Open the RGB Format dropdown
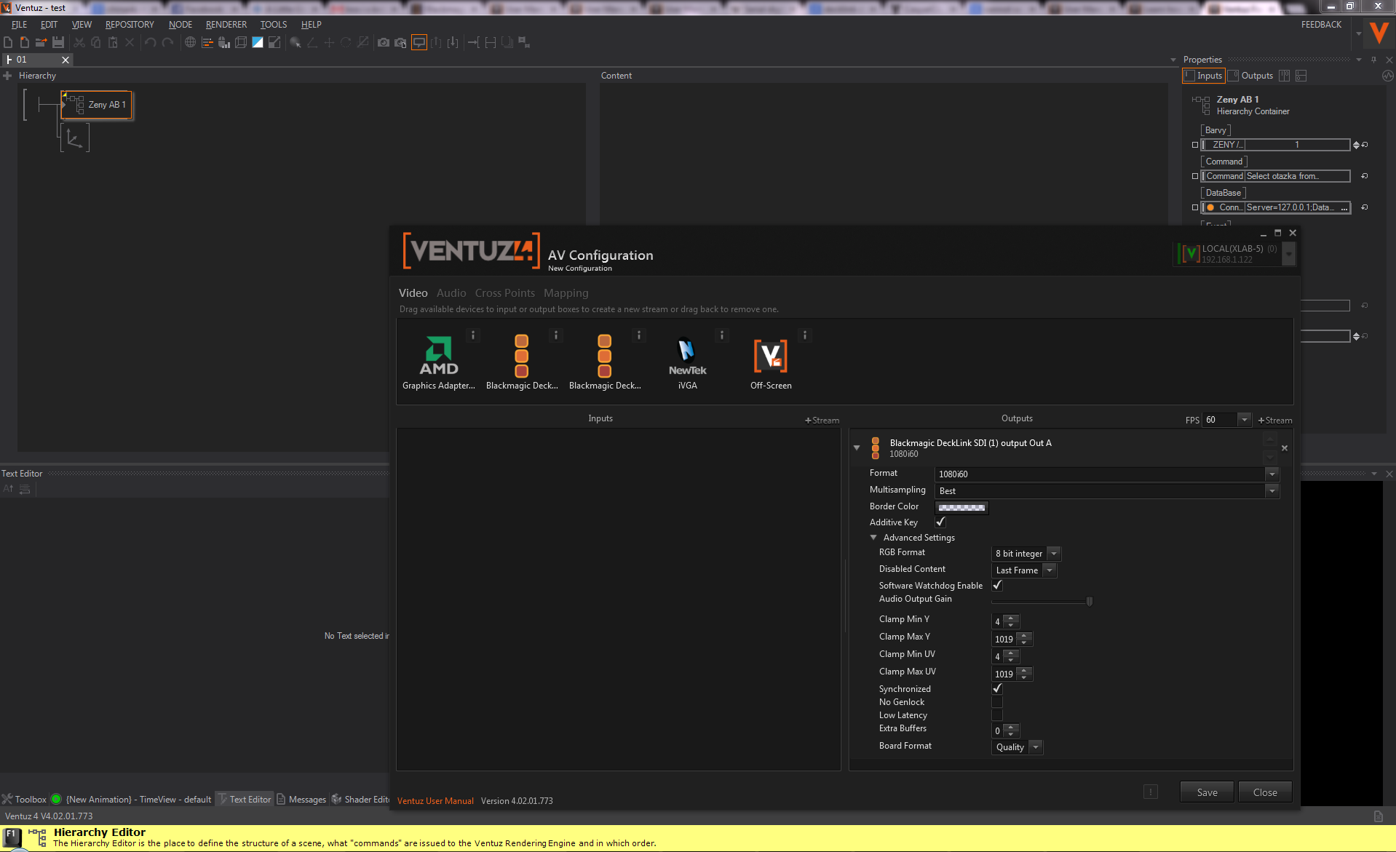Screen dimensions: 1396x852 click(x=1054, y=554)
